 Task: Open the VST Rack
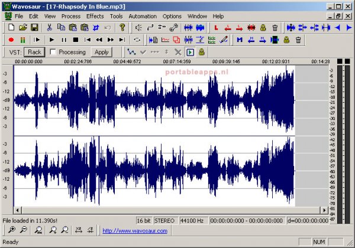tap(34, 52)
